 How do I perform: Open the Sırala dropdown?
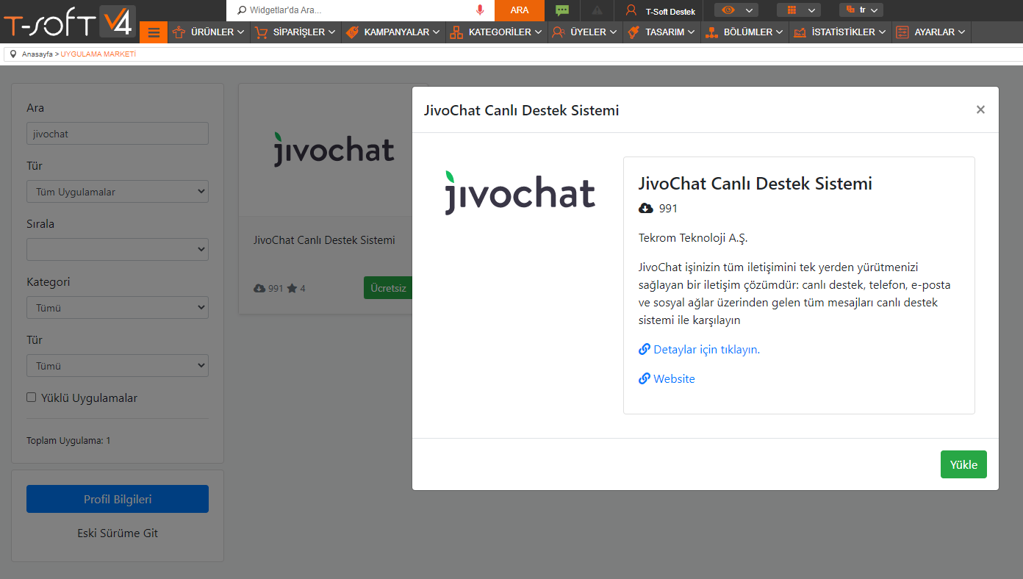coord(118,250)
